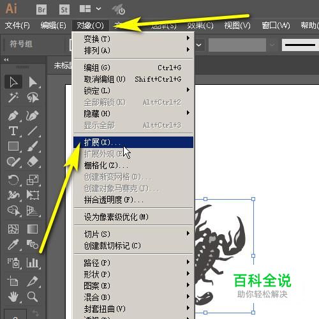Select the Curvature tool
Viewport: 319px width, 319px height.
pos(33,115)
